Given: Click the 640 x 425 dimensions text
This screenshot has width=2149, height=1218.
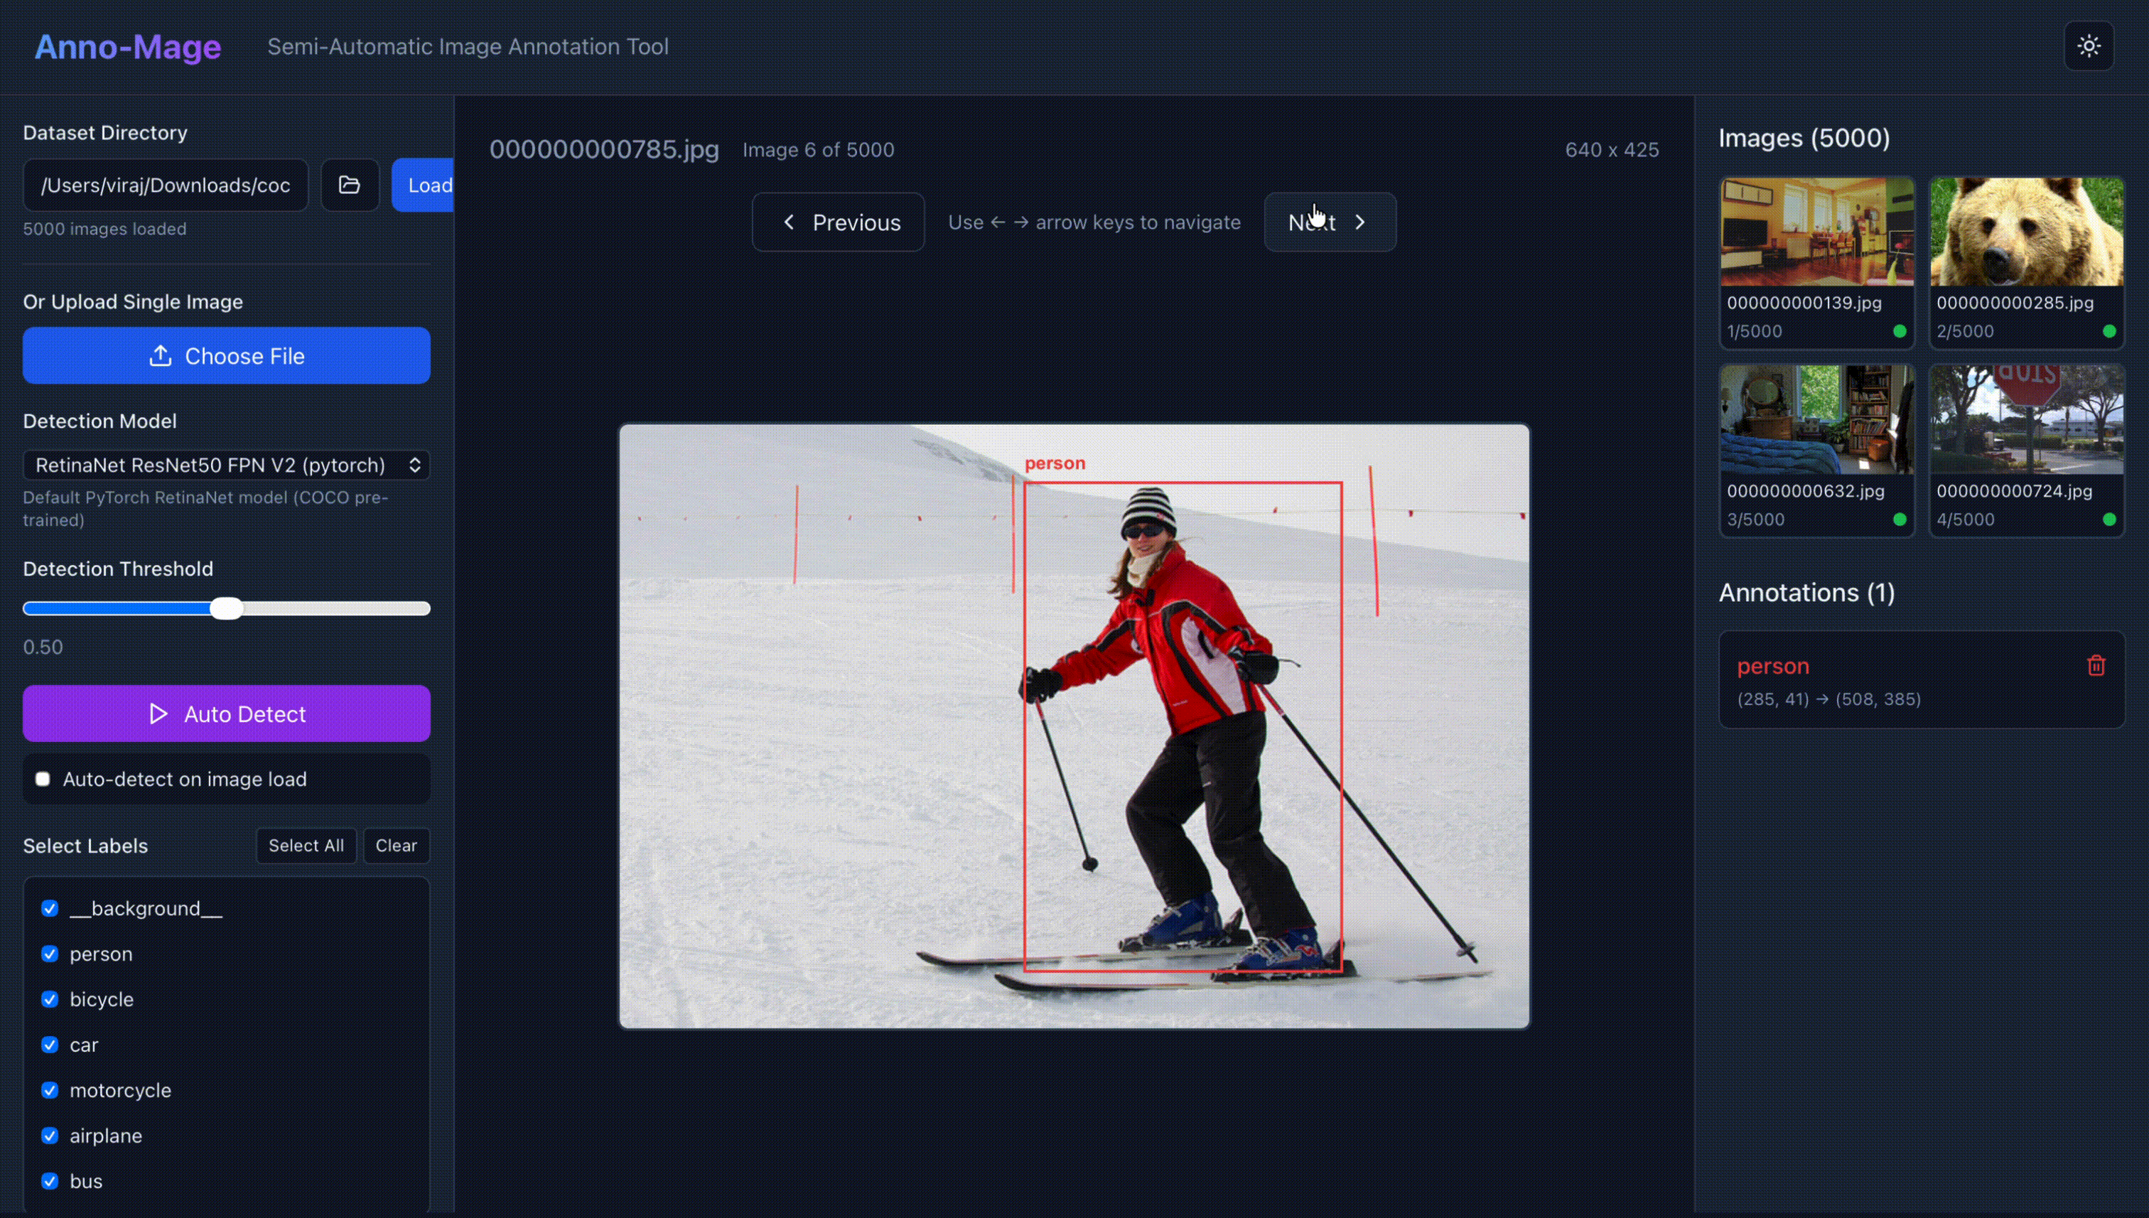Looking at the screenshot, I should tap(1612, 151).
